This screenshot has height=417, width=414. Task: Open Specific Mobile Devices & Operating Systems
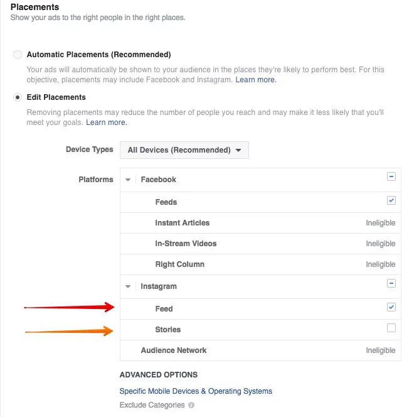point(196,391)
